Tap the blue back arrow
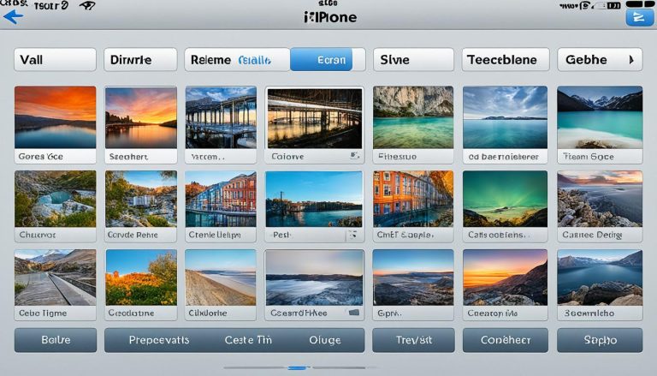 (x=13, y=15)
